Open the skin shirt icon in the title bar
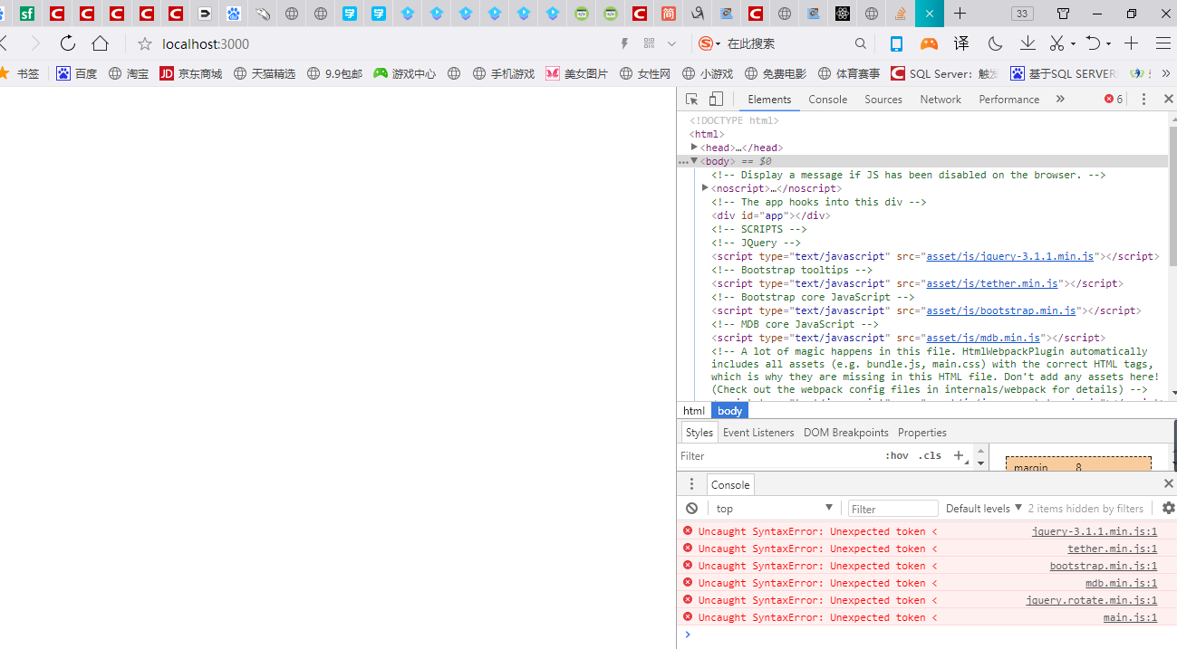The width and height of the screenshot is (1177, 649). click(1065, 14)
